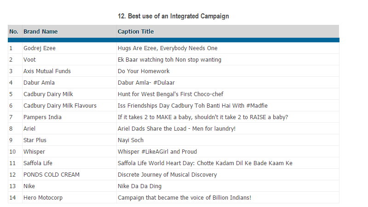368x207 pixels.
Task: Select the Saffola Life brand name
Action: (x=38, y=163)
